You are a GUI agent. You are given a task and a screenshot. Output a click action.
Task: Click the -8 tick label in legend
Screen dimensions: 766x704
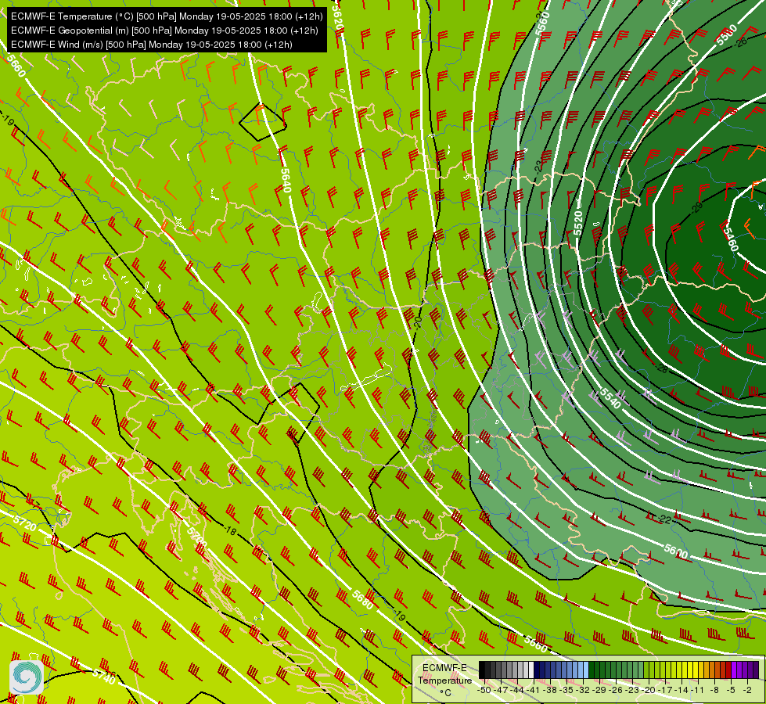[x=714, y=690]
